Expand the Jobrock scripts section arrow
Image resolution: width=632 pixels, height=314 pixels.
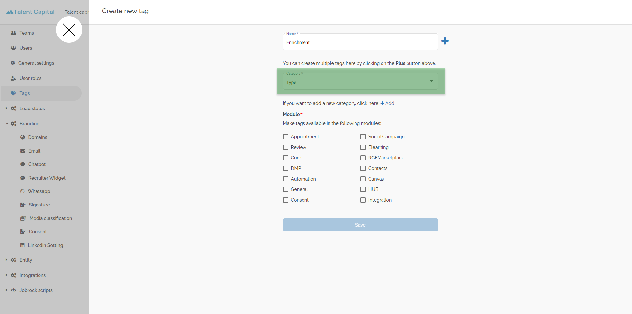point(6,290)
